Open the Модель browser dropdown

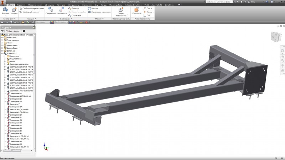(6, 28)
